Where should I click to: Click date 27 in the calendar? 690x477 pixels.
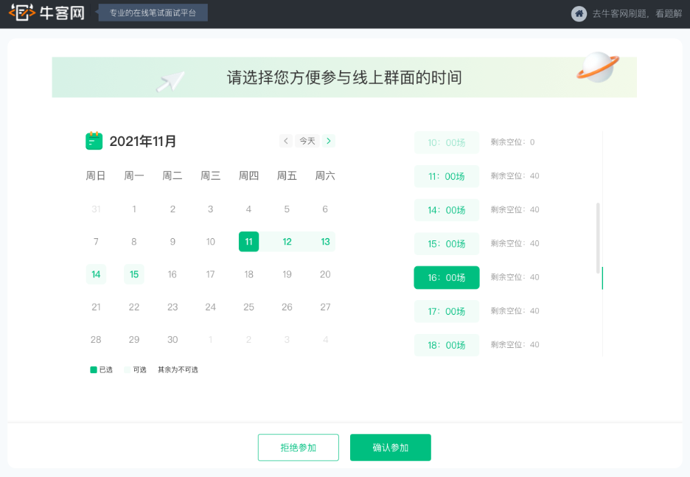[325, 307]
